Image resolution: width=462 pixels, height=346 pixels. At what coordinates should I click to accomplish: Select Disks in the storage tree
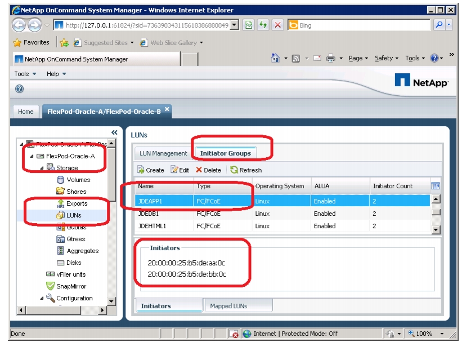[69, 263]
